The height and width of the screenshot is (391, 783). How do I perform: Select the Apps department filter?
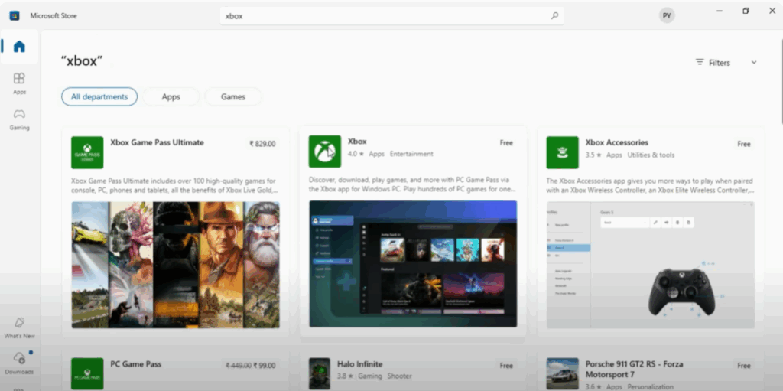click(x=171, y=97)
